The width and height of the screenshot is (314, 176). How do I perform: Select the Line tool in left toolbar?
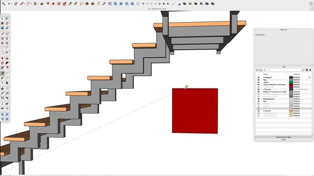coord(2,34)
